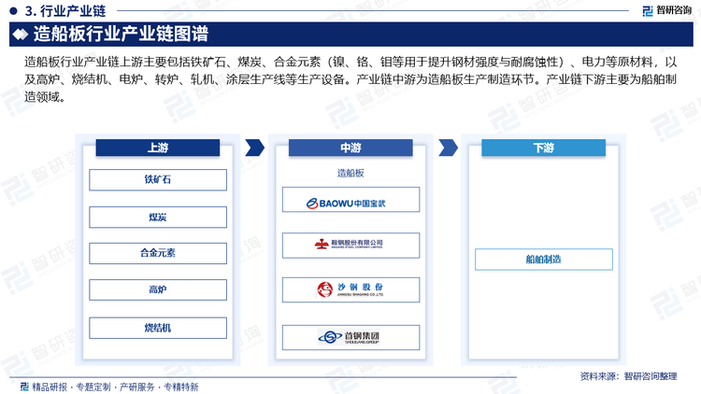Image resolution: width=701 pixels, height=394 pixels.
Task: Click the 煤炭 box
Action: coord(158,218)
